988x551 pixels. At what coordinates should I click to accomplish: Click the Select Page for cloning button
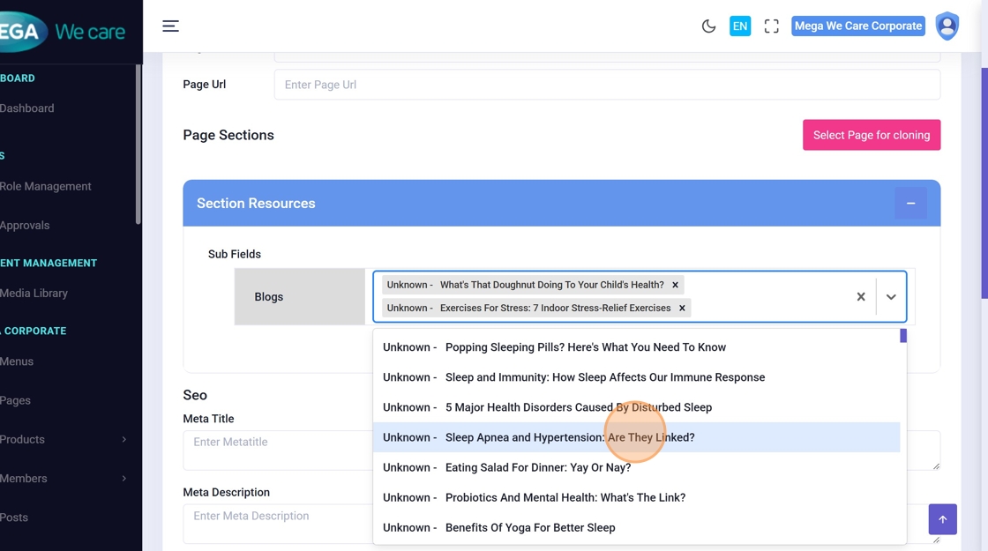point(871,135)
